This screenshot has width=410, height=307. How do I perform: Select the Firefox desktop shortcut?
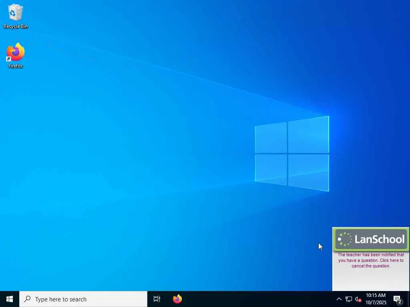pos(16,56)
